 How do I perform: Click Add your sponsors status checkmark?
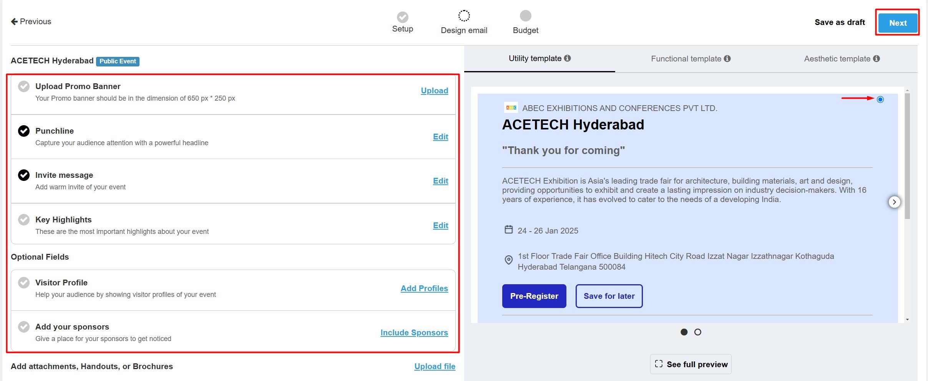pyautogui.click(x=24, y=327)
